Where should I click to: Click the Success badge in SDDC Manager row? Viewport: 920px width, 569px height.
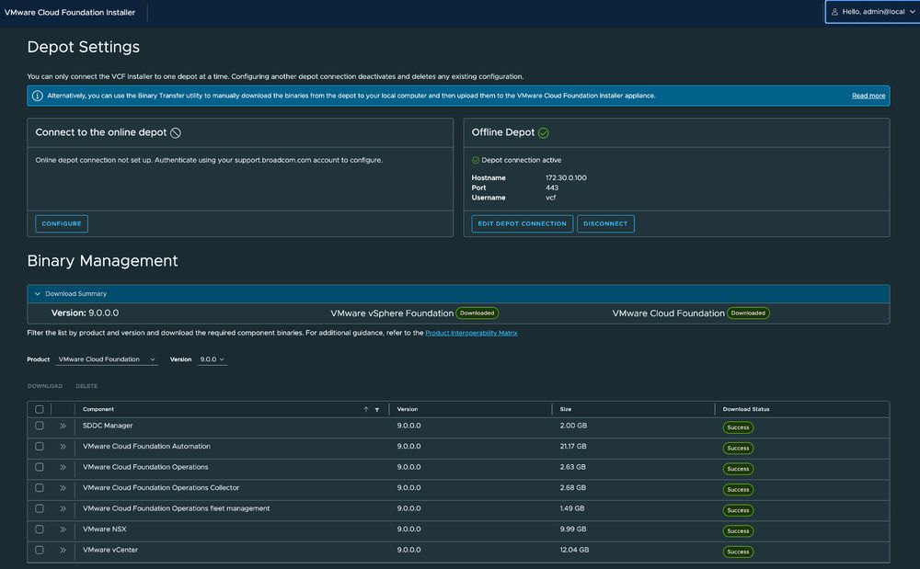738,427
